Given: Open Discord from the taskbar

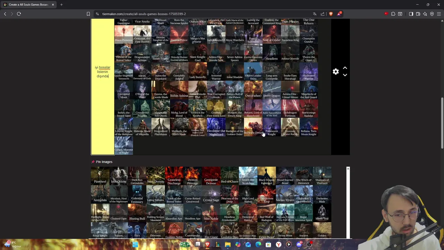Looking at the screenshot, I should (299, 244).
